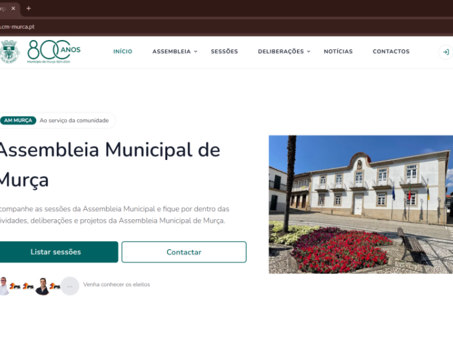Click the first PS party logo after white-shirt avatar
Screen dimensions: 453x340
pos(15,286)
